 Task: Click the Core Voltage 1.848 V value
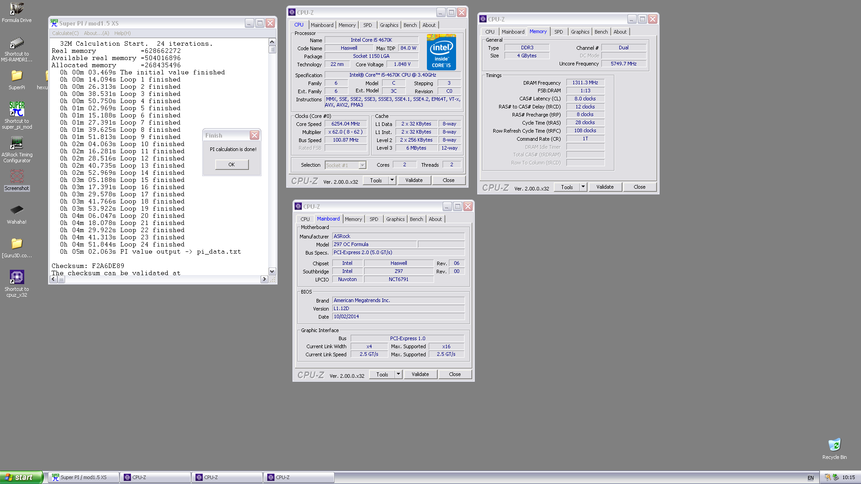pyautogui.click(x=402, y=64)
